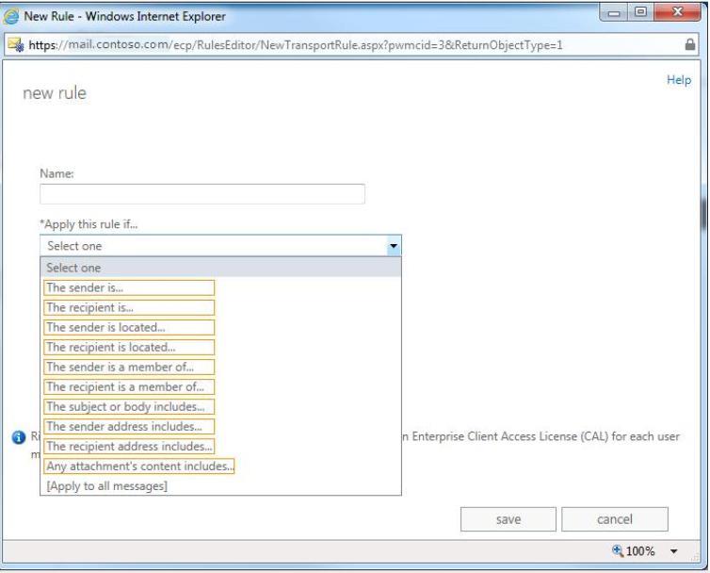Click the vertical scrollbar thumb on right edge
This screenshot has height=573, width=710.
click(x=704, y=214)
